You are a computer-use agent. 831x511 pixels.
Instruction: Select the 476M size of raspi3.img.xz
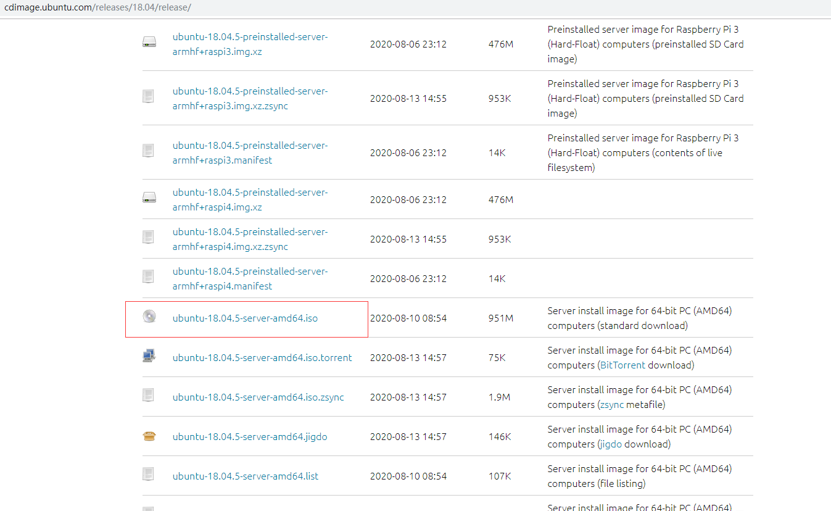click(501, 44)
